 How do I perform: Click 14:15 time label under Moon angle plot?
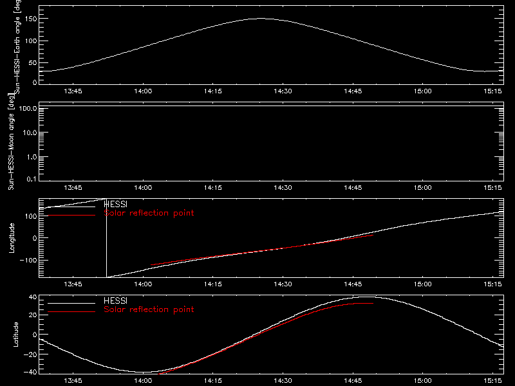click(x=213, y=188)
